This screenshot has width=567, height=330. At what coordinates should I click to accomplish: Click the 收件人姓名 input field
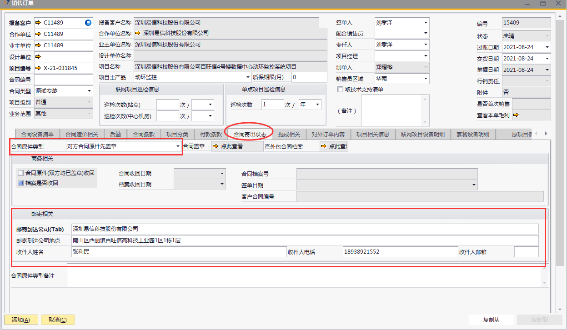178,252
